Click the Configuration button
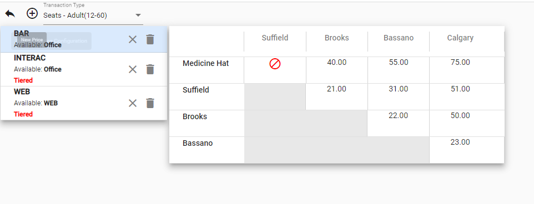This screenshot has width=534, height=204. point(70,41)
